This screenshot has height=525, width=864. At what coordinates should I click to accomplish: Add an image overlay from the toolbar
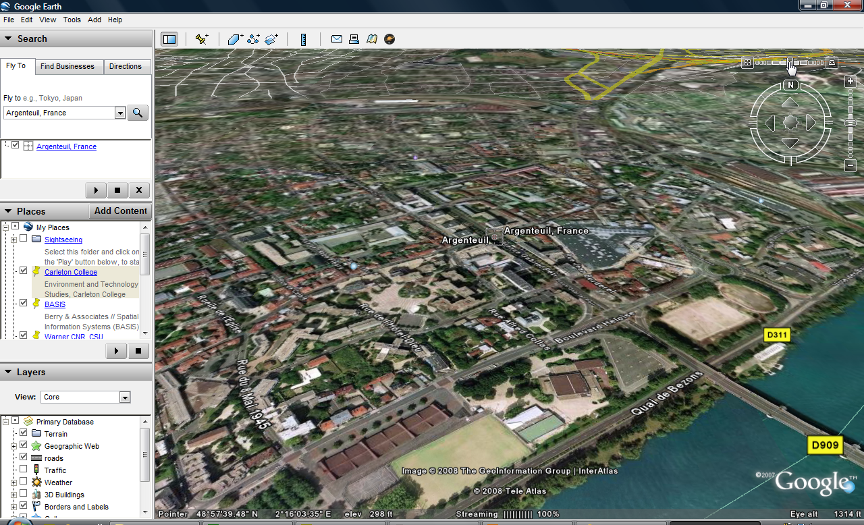coord(271,39)
